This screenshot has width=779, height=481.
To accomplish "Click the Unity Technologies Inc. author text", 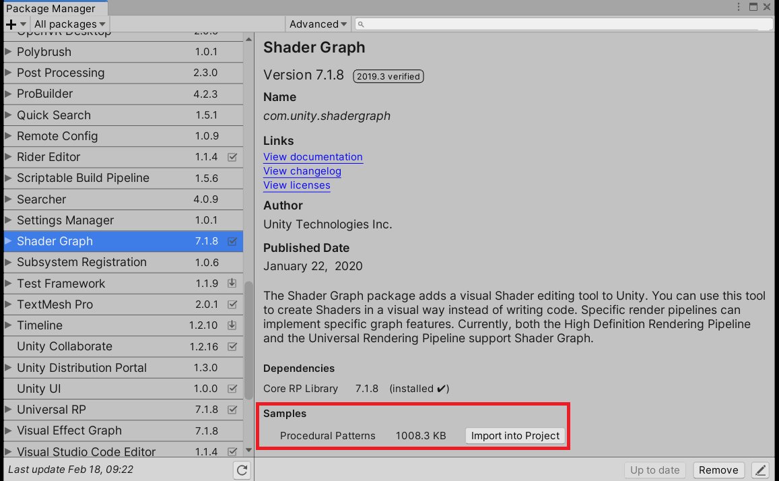I will (x=327, y=224).
